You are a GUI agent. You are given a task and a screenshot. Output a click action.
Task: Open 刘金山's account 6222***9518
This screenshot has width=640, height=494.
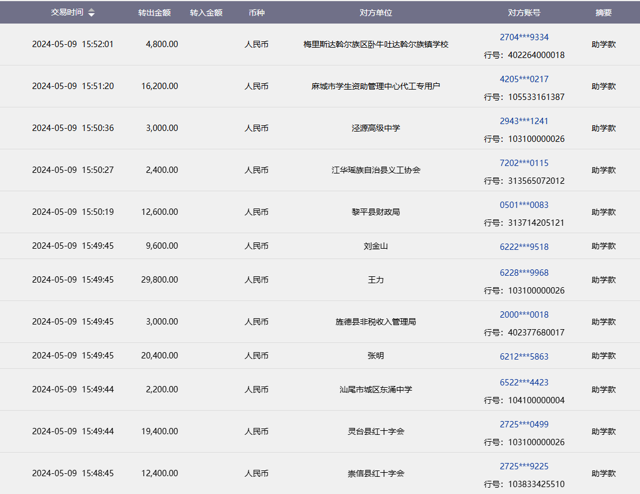[524, 246]
